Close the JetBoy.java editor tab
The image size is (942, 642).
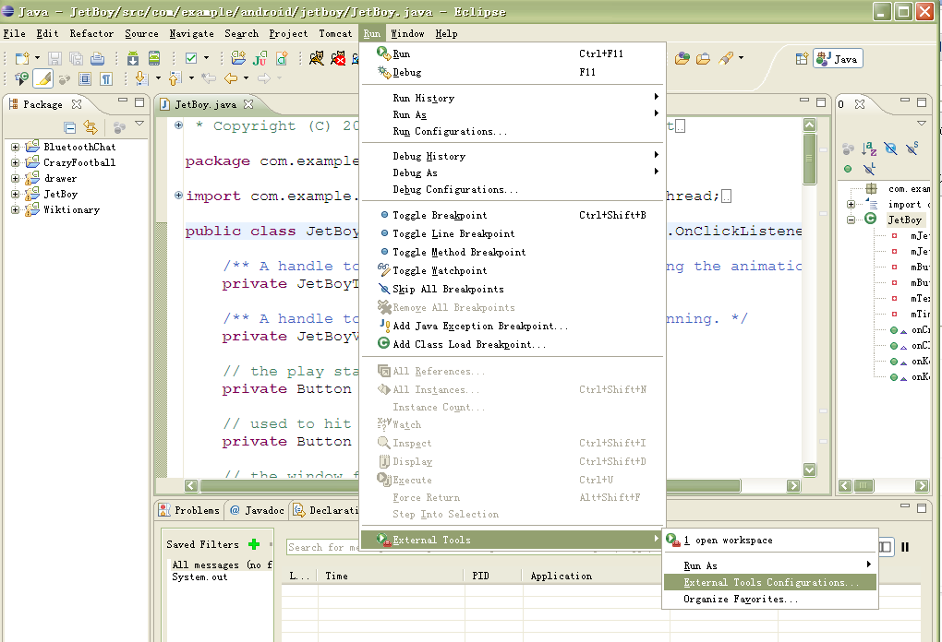tap(248, 104)
